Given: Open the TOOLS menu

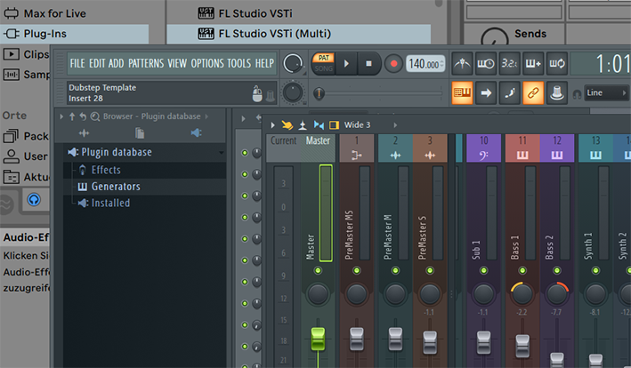Looking at the screenshot, I should coord(239,64).
